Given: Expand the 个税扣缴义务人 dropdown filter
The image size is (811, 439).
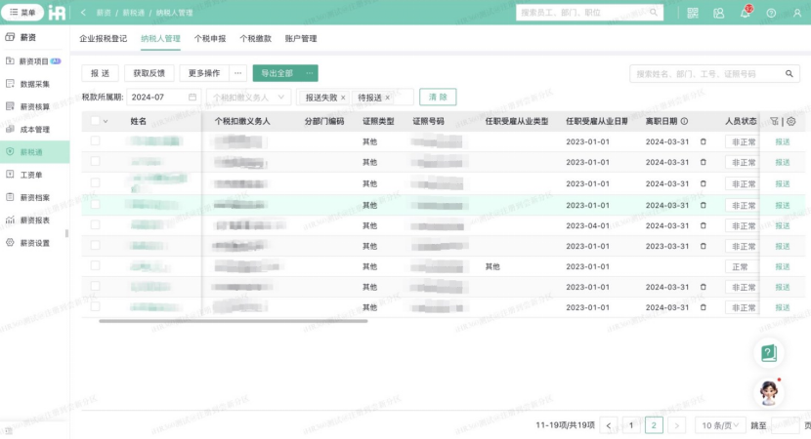Looking at the screenshot, I should [x=248, y=98].
